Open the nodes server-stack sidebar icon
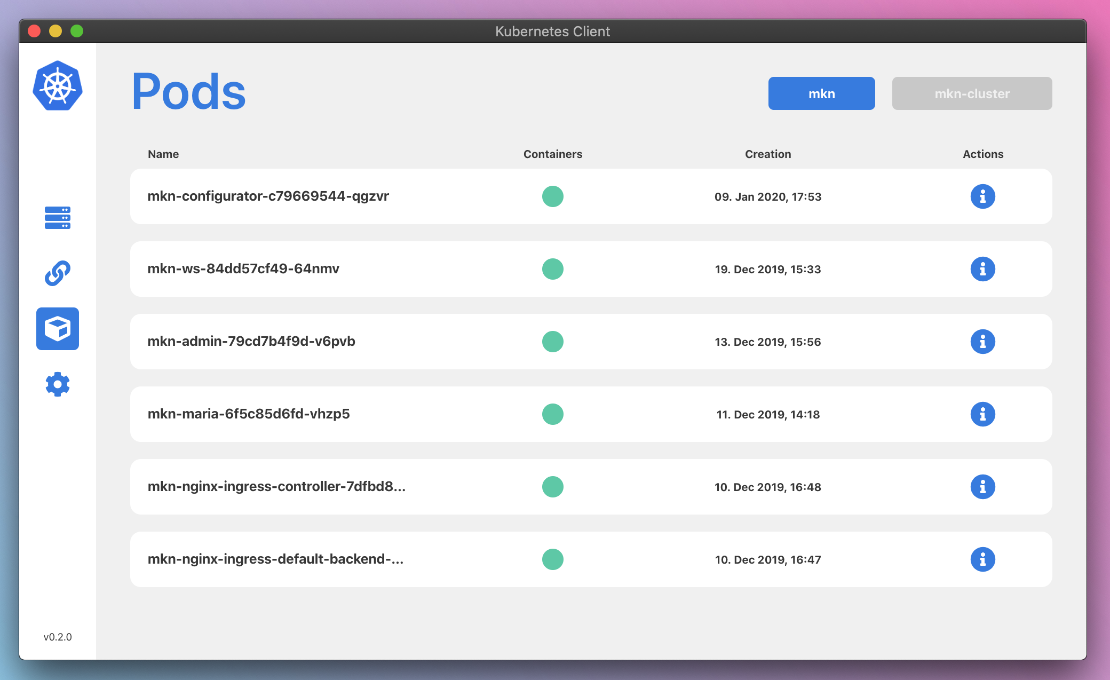 click(x=58, y=218)
